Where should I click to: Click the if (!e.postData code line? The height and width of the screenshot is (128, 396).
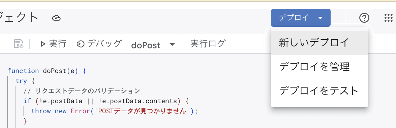106,101
